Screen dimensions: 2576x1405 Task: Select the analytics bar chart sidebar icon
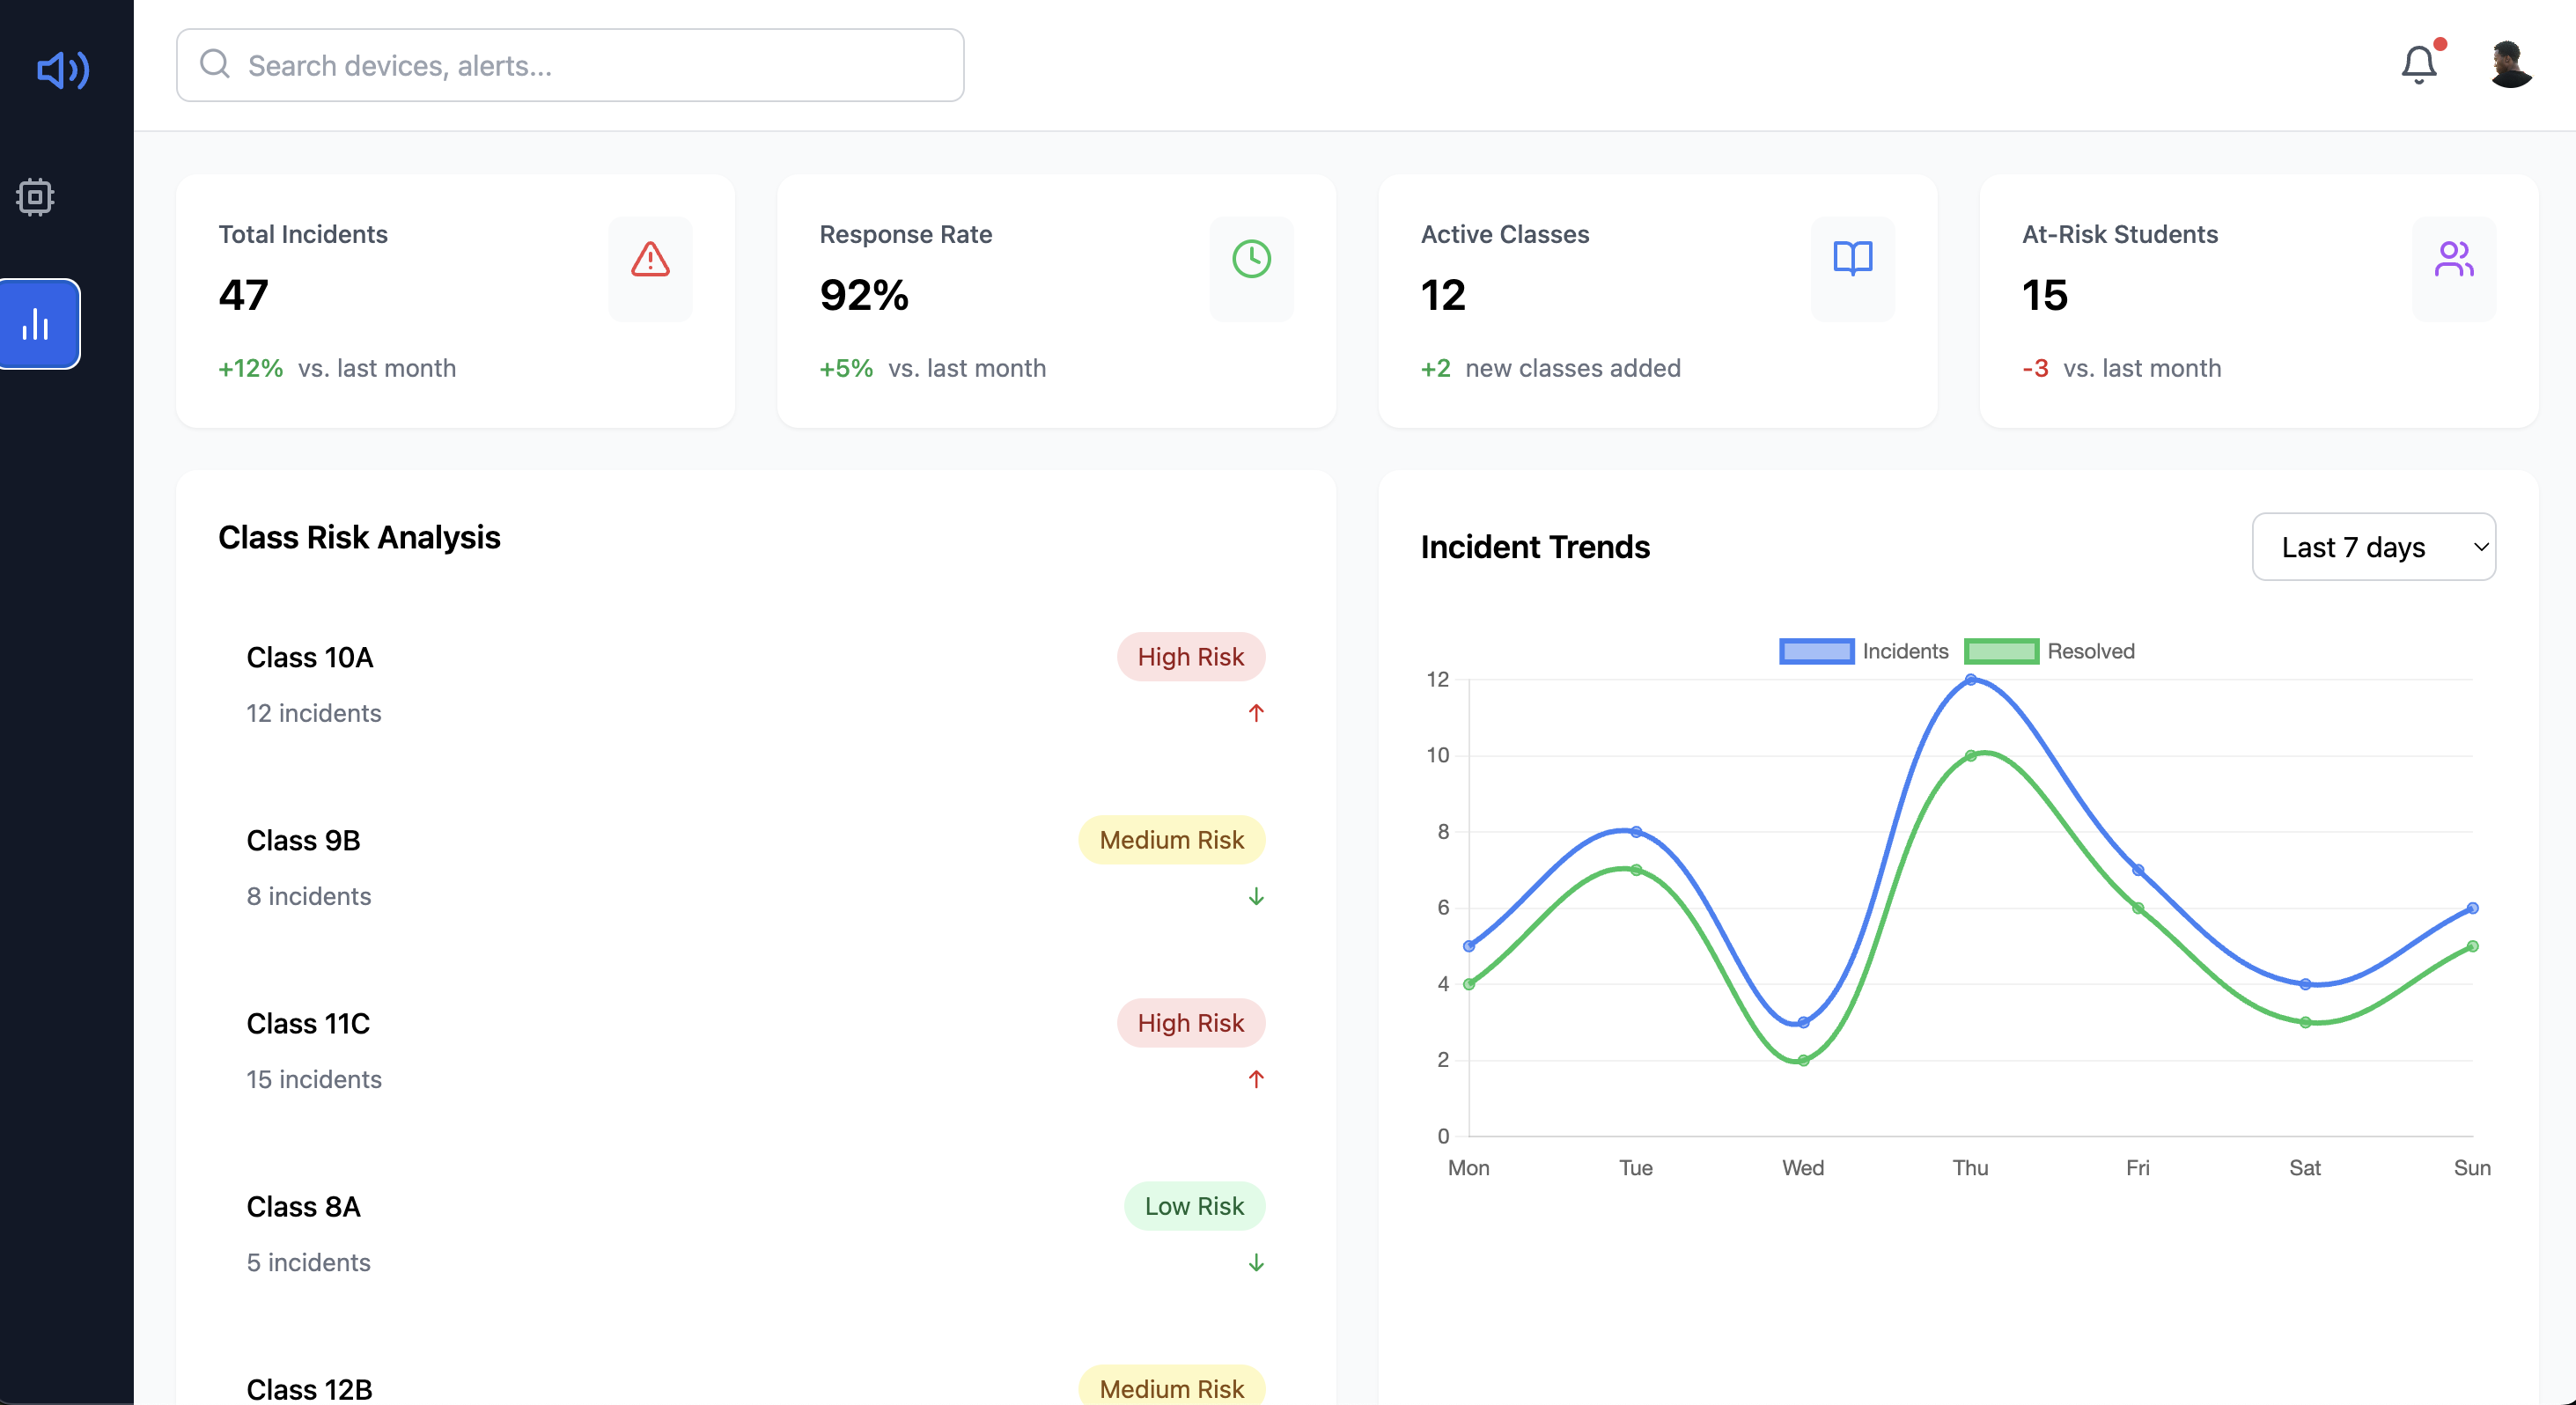pos(37,324)
